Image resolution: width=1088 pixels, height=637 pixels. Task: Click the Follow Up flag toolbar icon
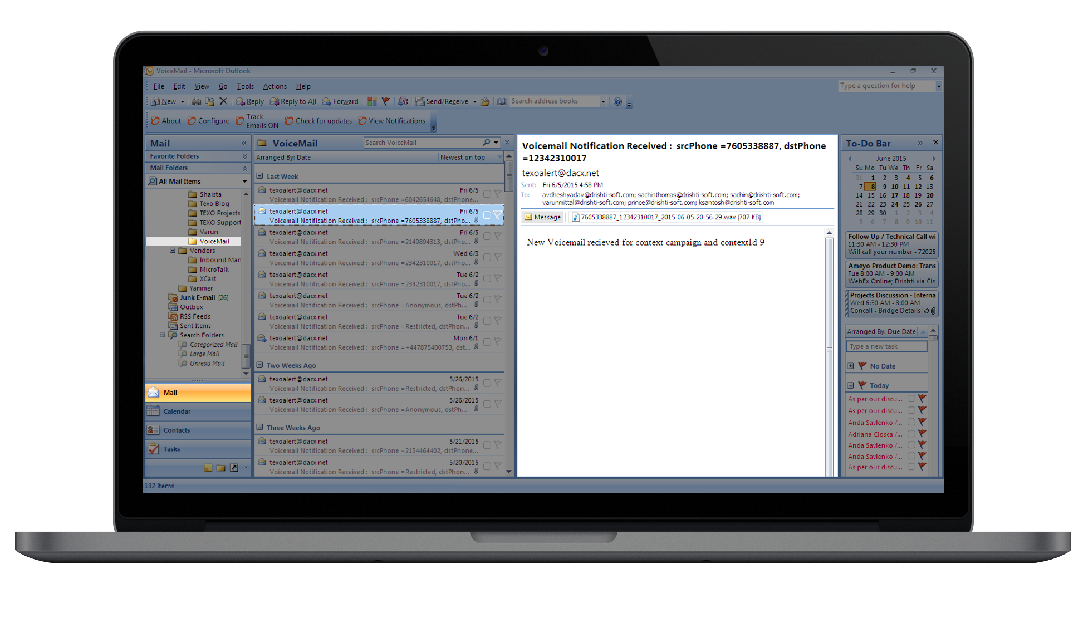(x=385, y=101)
